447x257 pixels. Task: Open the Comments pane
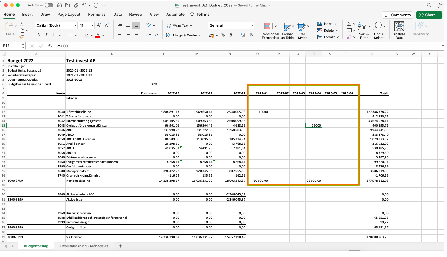click(398, 15)
